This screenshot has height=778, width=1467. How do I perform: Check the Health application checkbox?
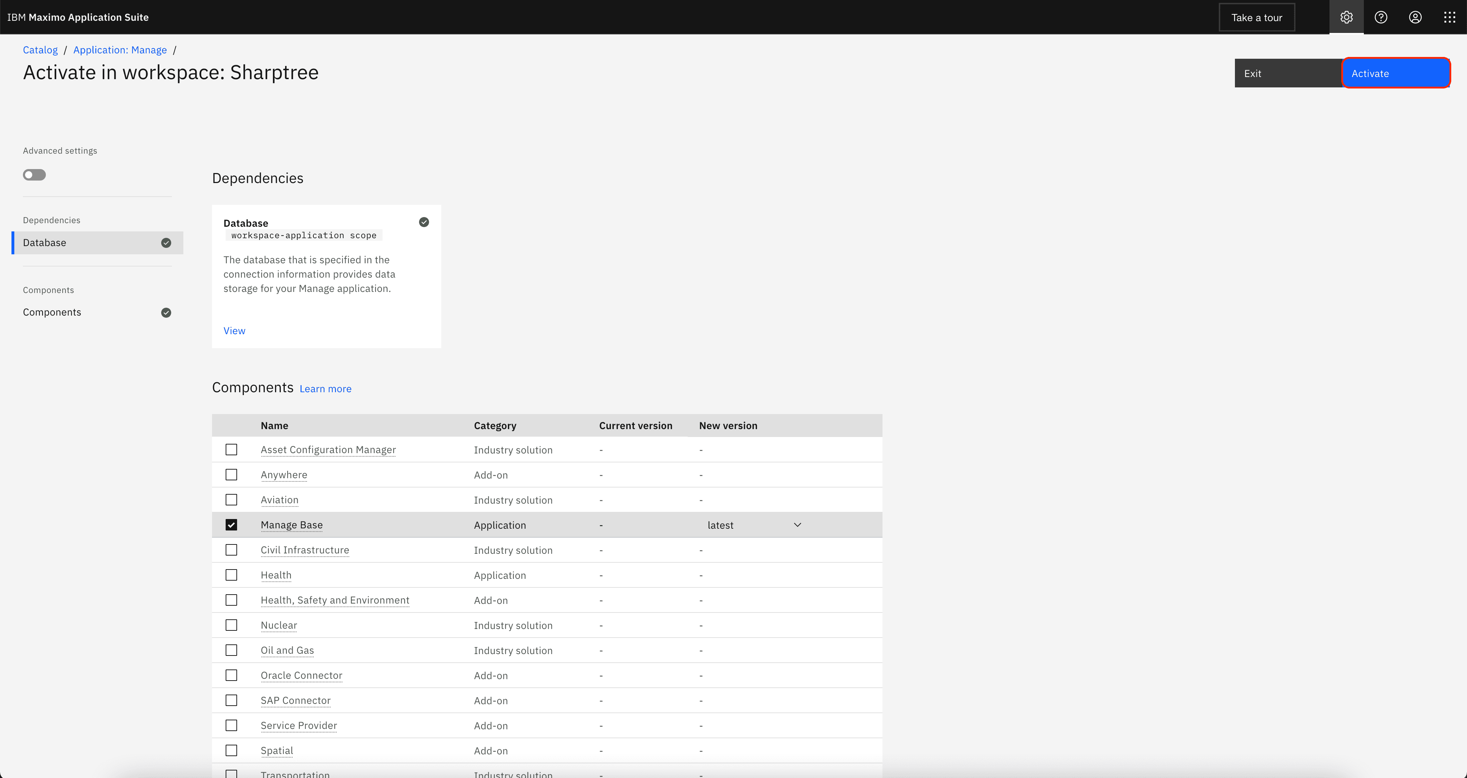tap(231, 575)
